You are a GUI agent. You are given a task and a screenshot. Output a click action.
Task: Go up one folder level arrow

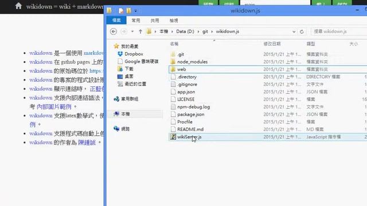click(x=140, y=31)
